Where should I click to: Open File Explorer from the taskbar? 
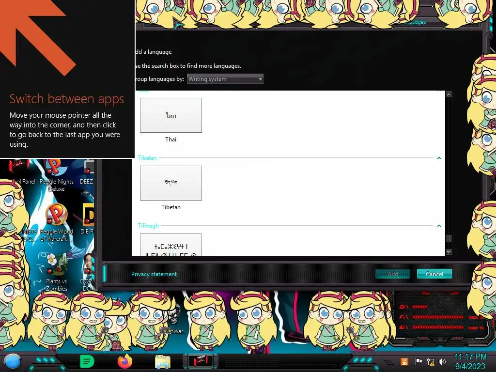[x=163, y=362]
